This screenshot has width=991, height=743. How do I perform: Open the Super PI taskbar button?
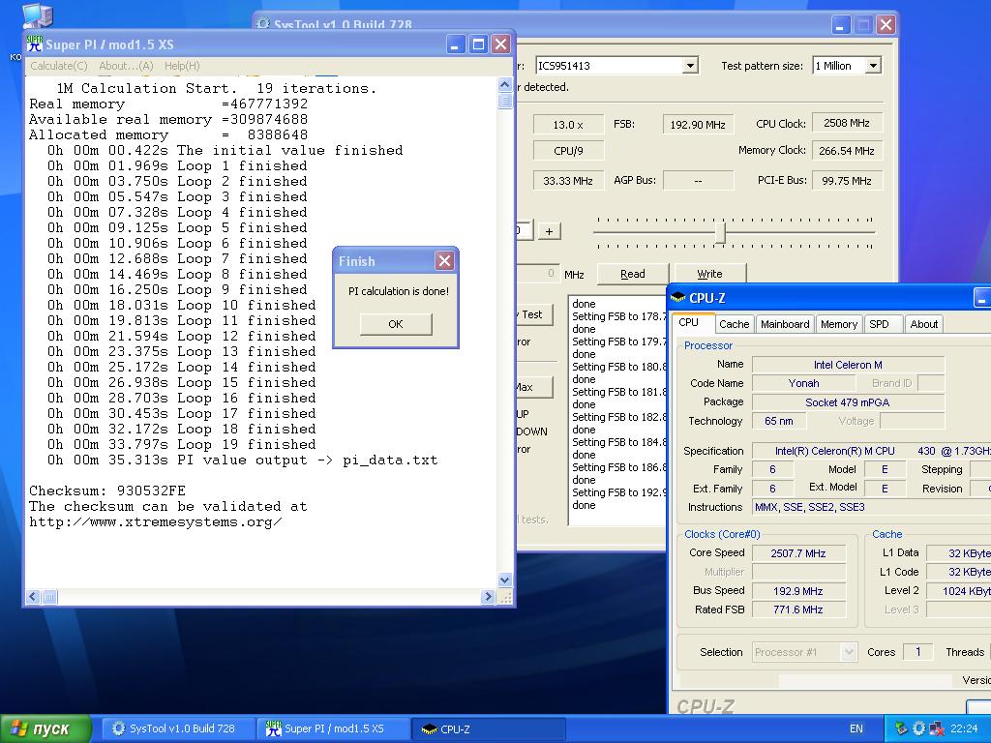(331, 728)
